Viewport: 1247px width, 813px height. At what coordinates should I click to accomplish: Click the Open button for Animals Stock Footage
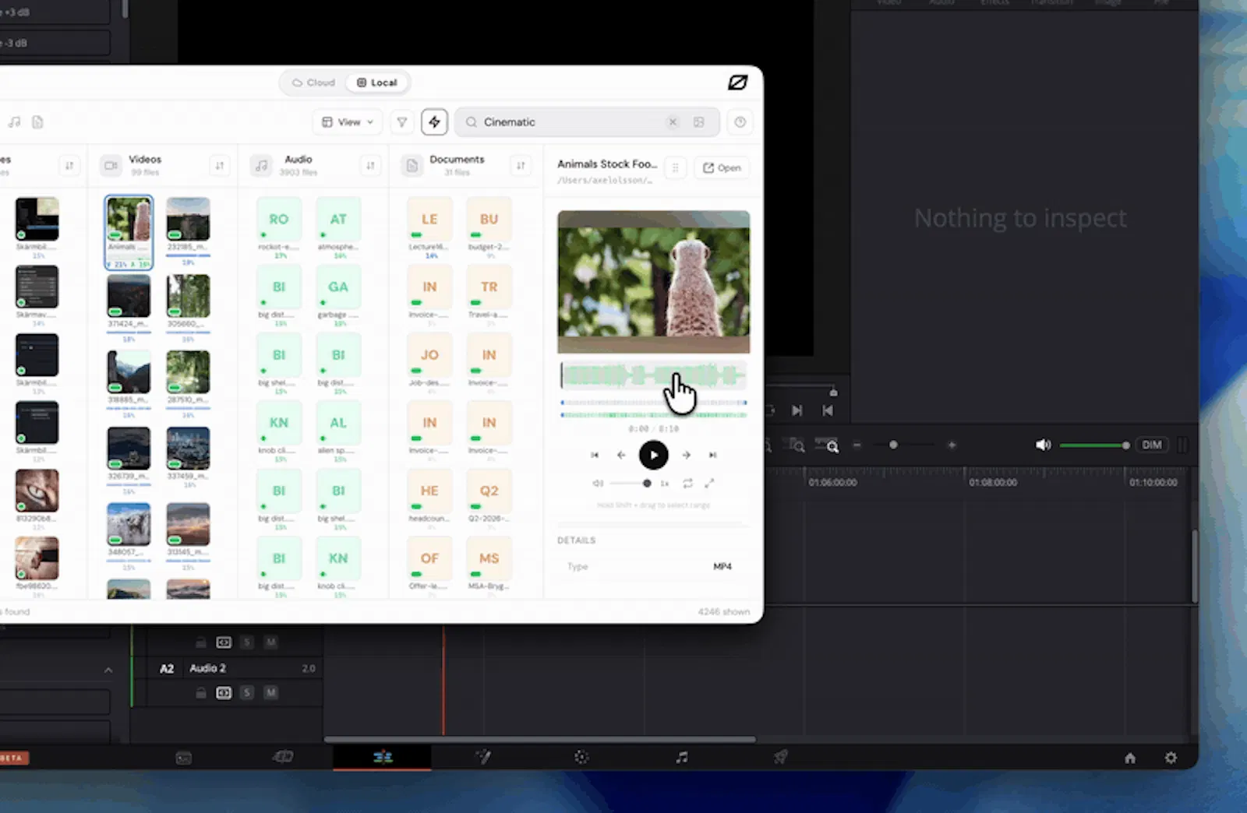[722, 167]
